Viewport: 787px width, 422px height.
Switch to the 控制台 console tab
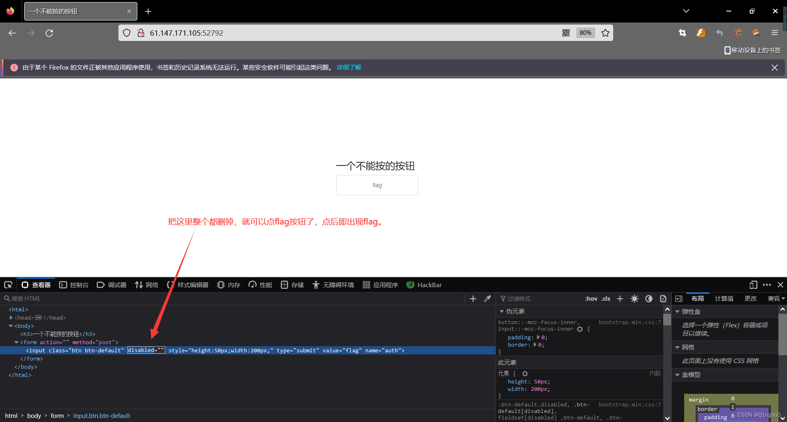click(x=74, y=285)
